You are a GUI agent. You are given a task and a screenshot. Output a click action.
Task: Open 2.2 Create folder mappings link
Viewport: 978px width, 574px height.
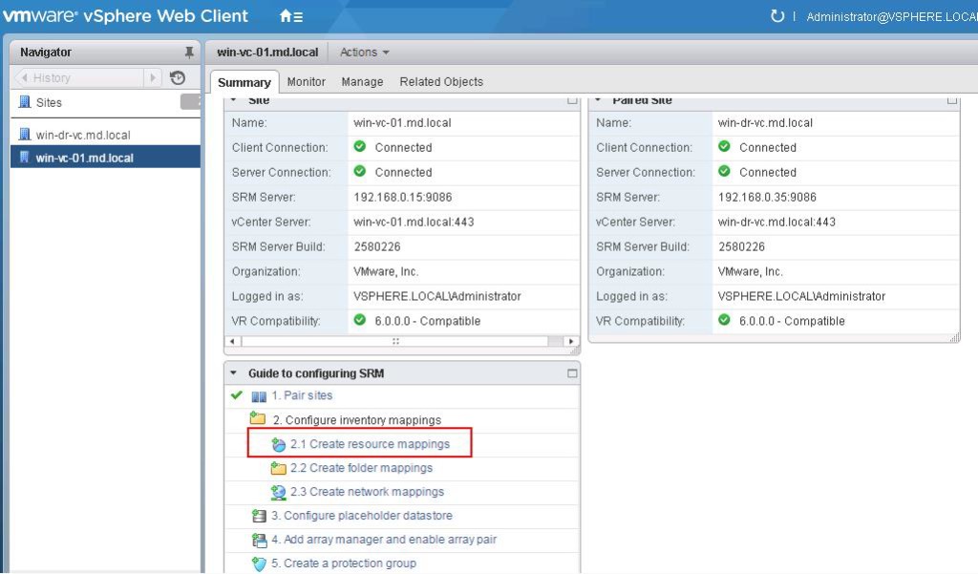(x=361, y=468)
